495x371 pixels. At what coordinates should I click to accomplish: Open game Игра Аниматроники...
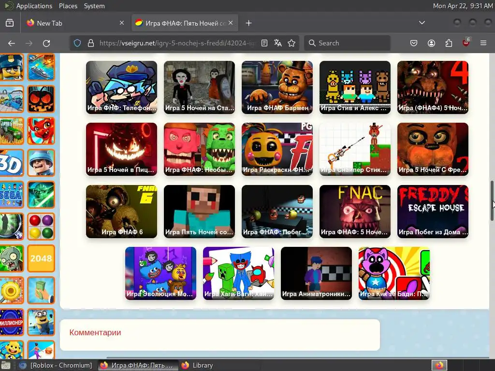point(316,273)
